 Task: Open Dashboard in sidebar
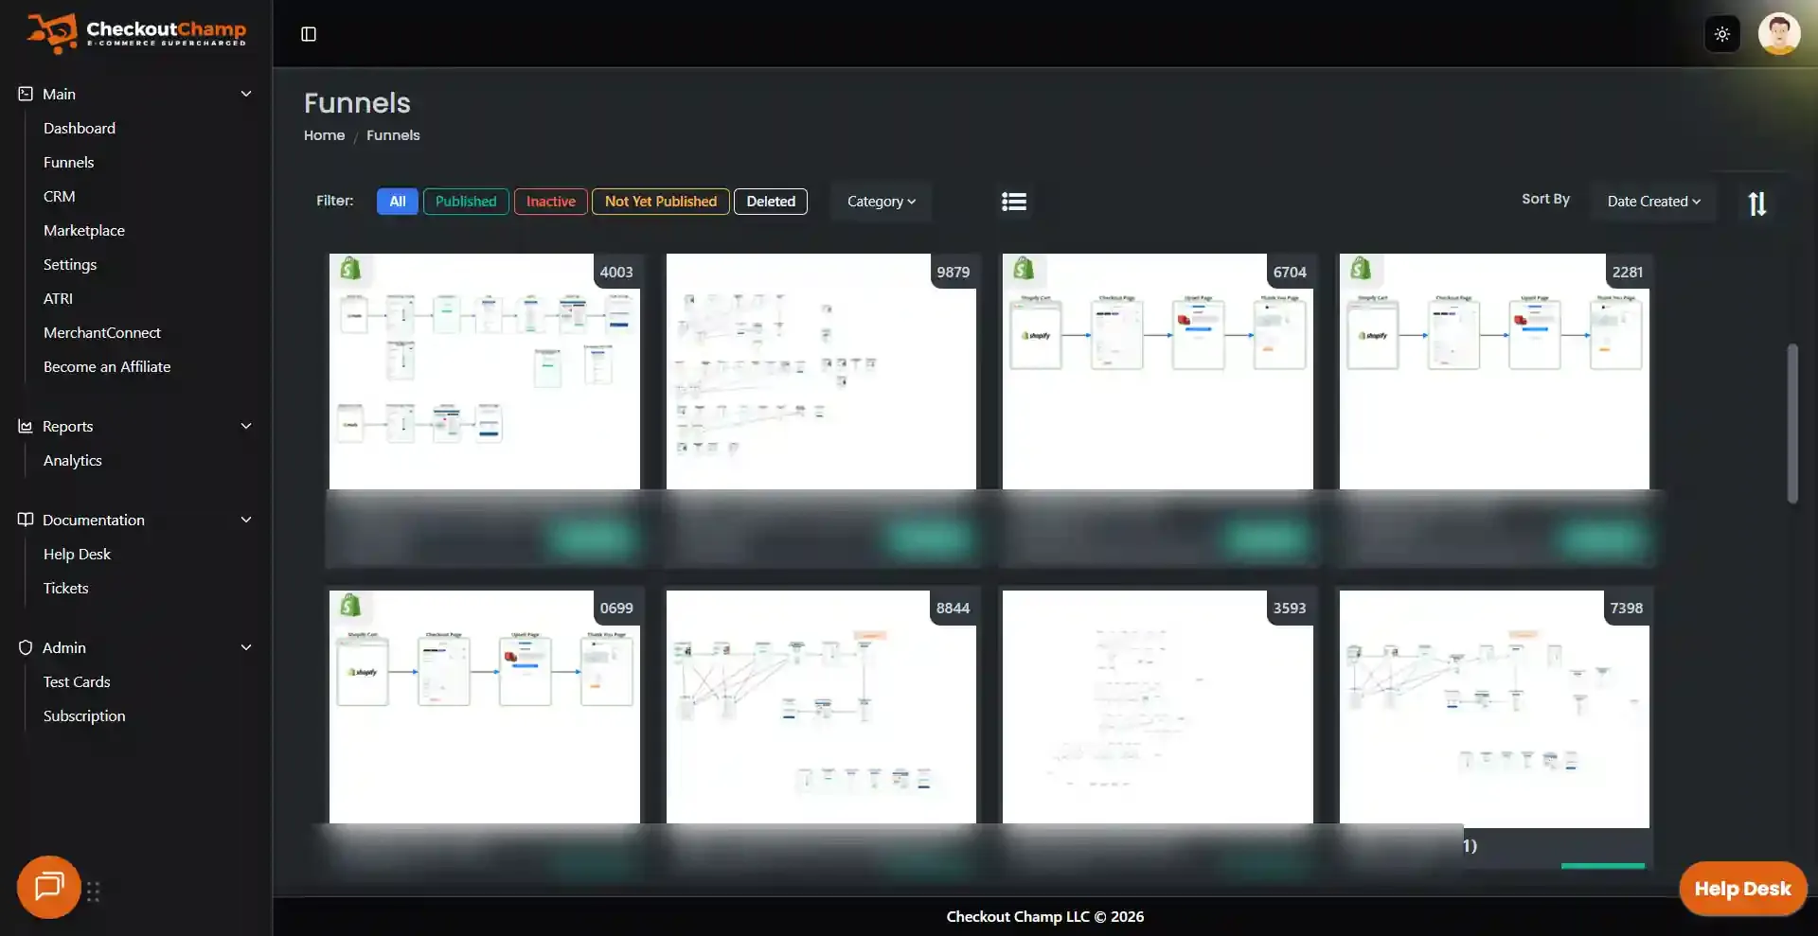(x=80, y=128)
